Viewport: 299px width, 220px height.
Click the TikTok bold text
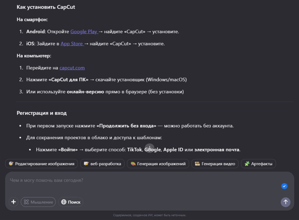tap(135, 150)
